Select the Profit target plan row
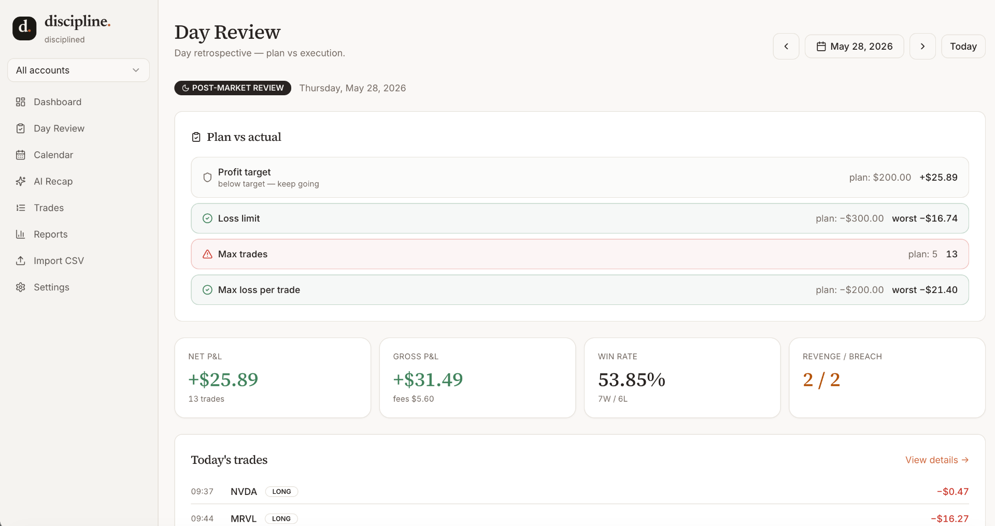Screen dimensions: 995x526 pyautogui.click(x=580, y=178)
